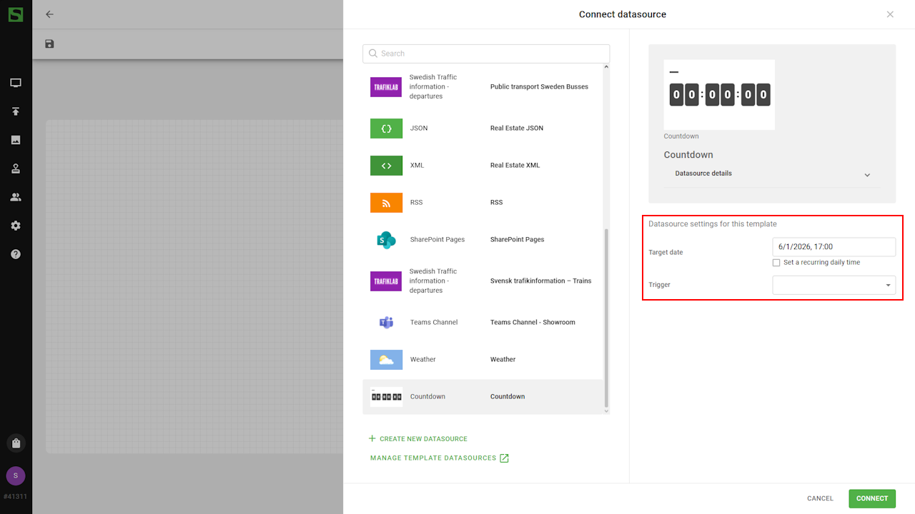Open the Trigger dropdown

tap(834, 285)
